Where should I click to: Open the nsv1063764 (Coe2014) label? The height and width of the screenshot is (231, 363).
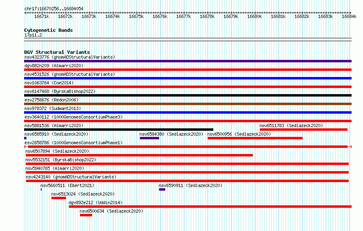(49, 83)
